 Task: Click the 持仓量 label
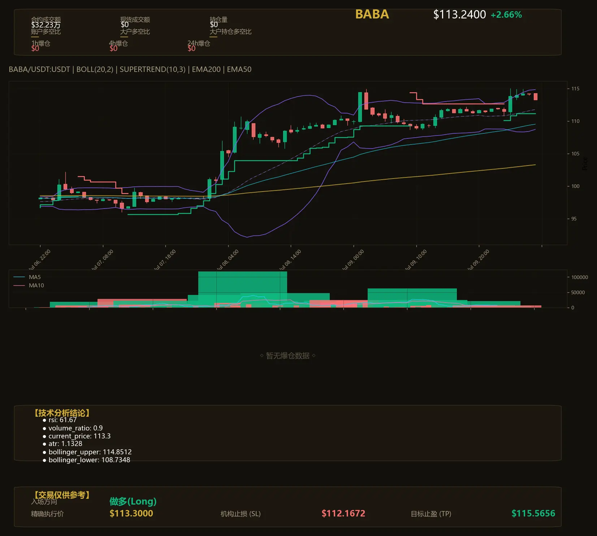[x=219, y=20]
